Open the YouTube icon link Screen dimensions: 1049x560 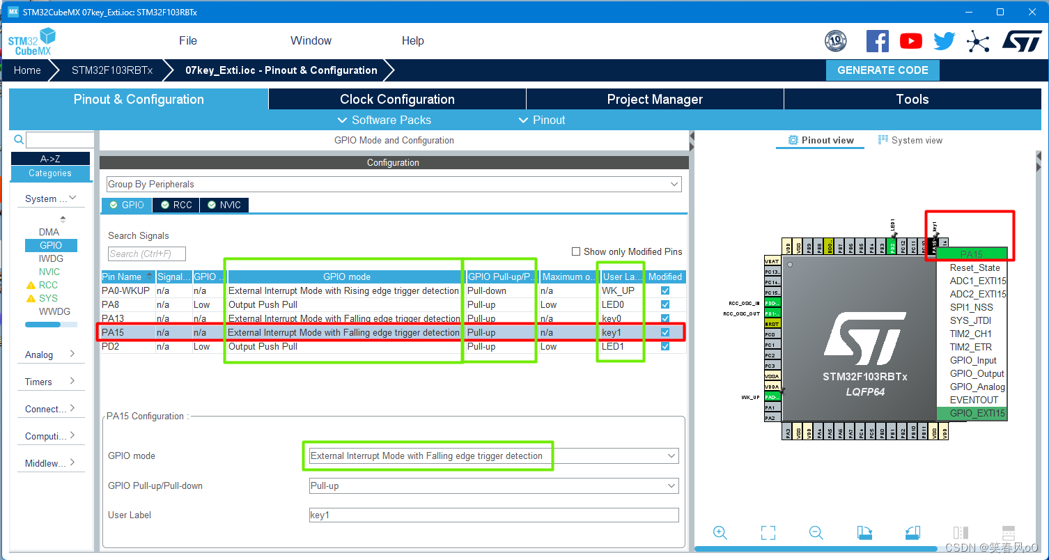coord(910,41)
